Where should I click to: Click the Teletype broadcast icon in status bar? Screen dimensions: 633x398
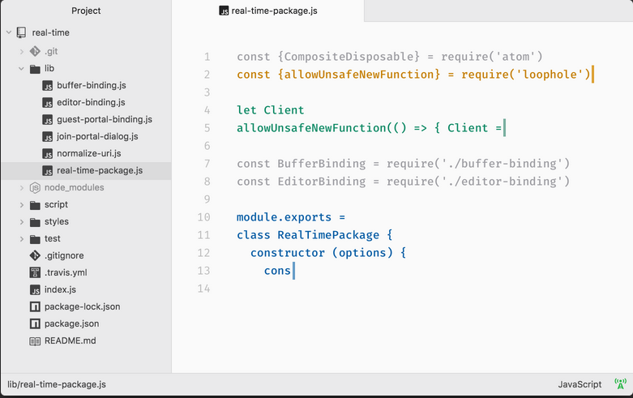pyautogui.click(x=620, y=384)
